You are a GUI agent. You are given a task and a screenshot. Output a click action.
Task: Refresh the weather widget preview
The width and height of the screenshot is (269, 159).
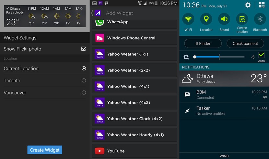pyautogui.click(x=82, y=8)
